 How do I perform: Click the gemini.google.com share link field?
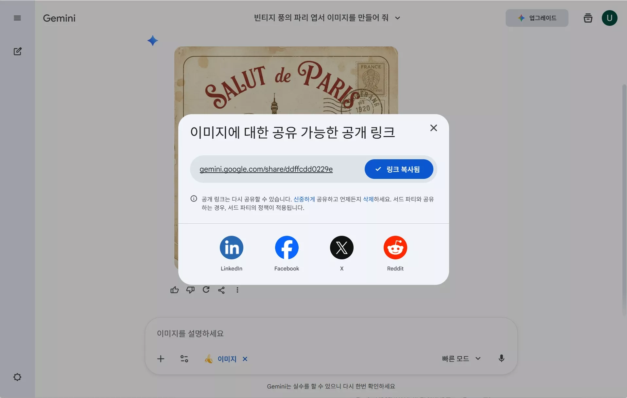(266, 169)
